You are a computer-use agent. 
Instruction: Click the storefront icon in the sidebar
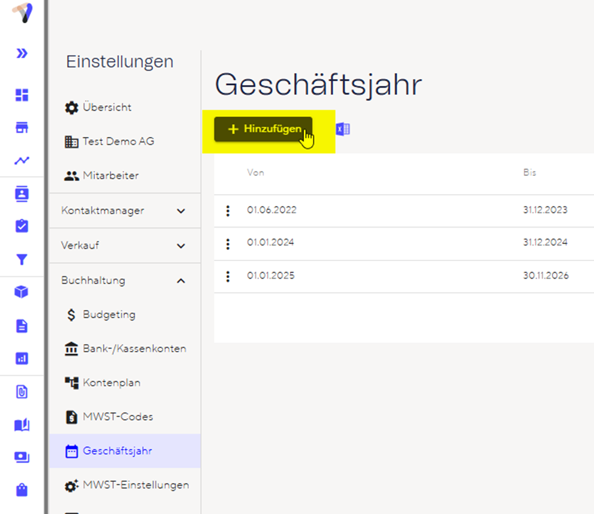[22, 128]
